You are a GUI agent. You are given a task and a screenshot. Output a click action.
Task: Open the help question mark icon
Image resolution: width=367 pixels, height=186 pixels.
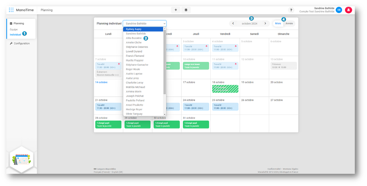[291, 10]
